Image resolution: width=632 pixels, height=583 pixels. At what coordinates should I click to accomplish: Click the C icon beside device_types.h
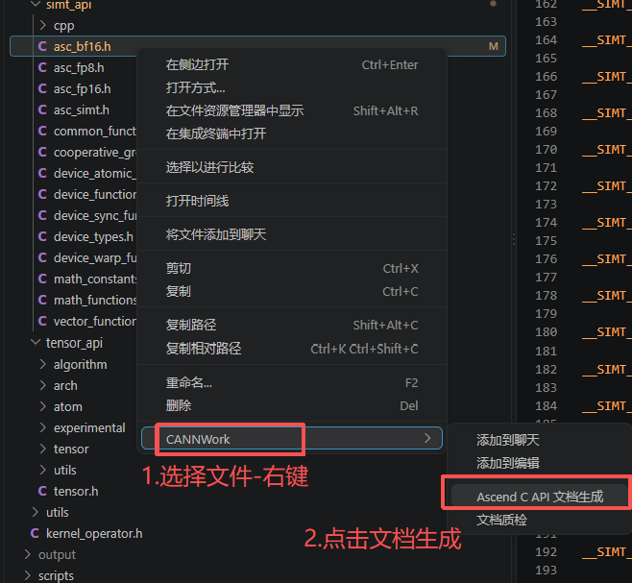tap(42, 236)
